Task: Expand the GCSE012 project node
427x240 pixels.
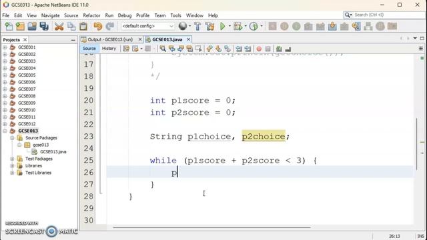Action: (x=5, y=124)
